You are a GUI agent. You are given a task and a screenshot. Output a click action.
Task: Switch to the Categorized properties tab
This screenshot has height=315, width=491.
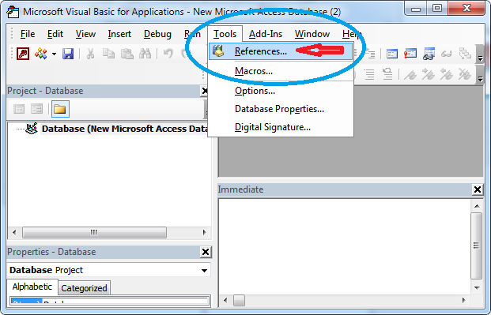(x=84, y=288)
